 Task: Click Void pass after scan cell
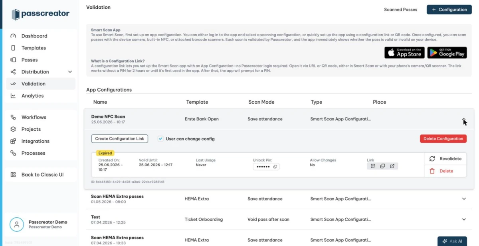268,219
